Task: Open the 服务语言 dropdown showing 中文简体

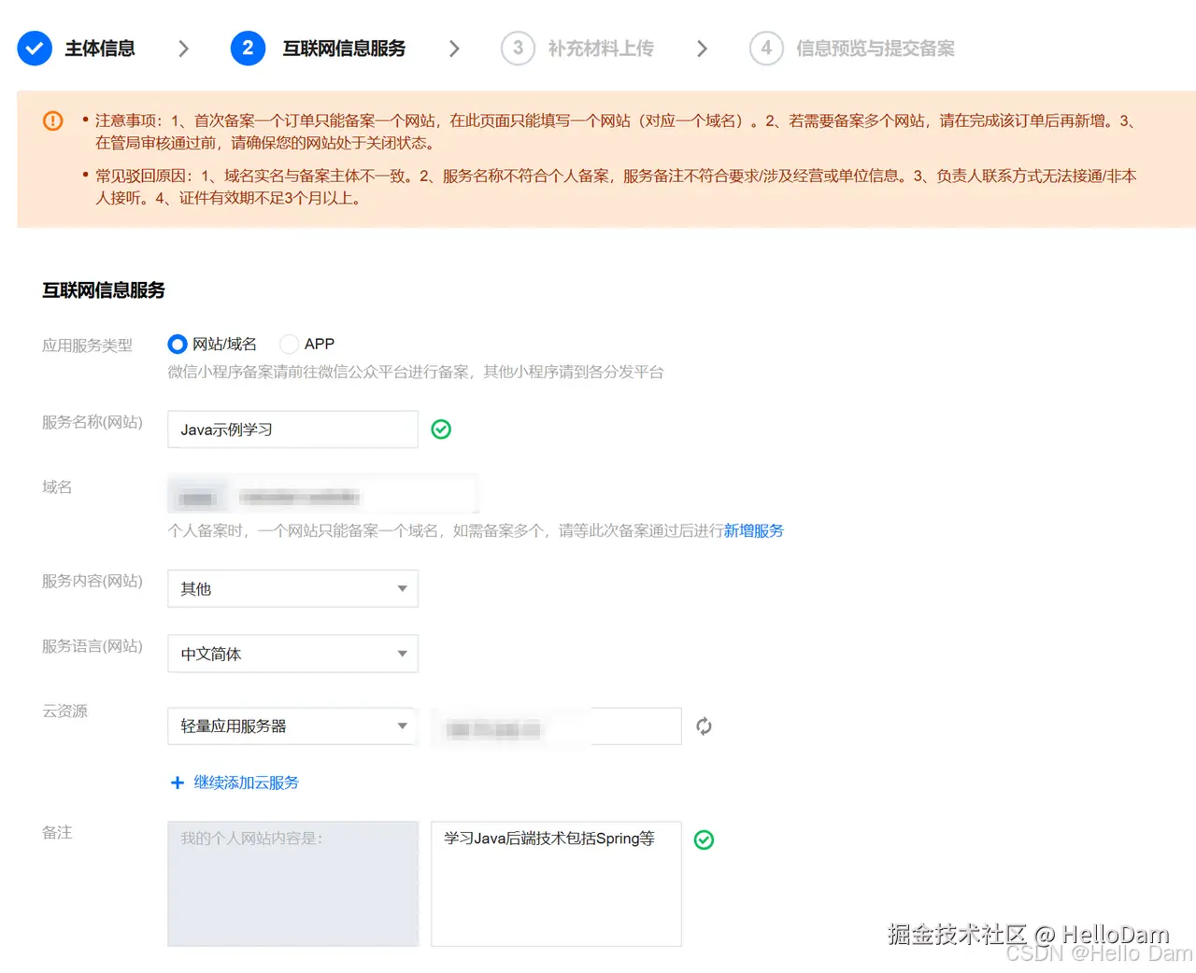Action: tap(292, 654)
